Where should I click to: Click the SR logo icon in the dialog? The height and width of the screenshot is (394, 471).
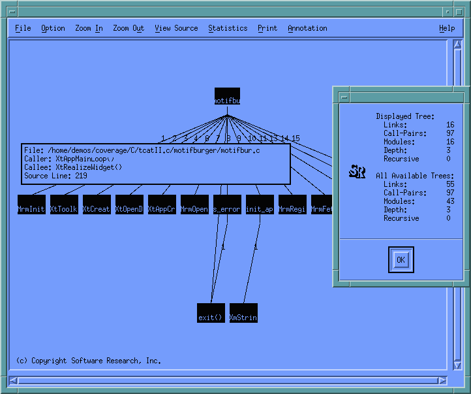pyautogui.click(x=357, y=172)
